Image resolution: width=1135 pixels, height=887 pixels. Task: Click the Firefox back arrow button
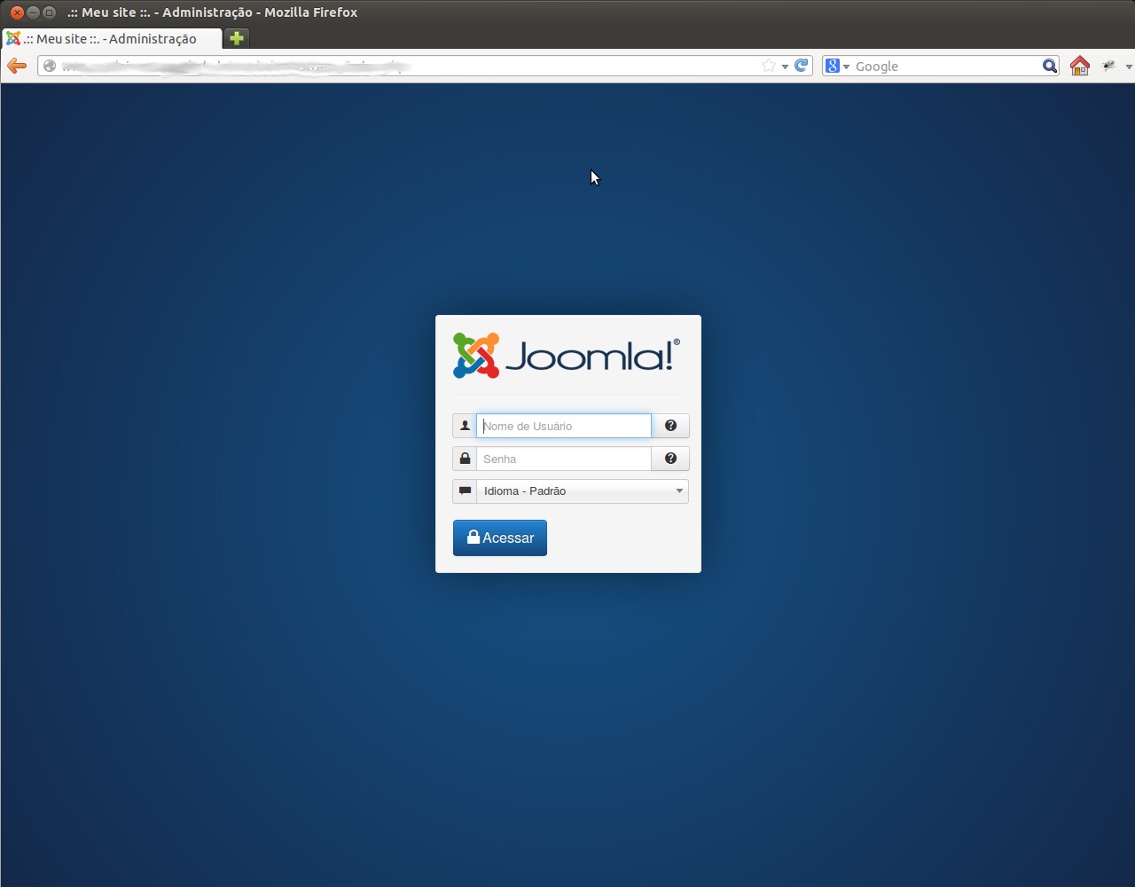pyautogui.click(x=16, y=66)
